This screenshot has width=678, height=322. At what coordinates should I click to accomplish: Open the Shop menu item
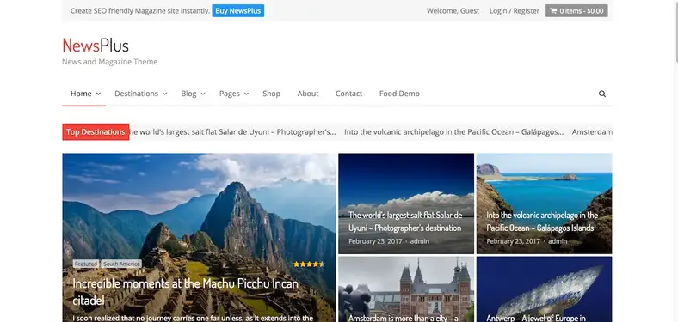272,94
